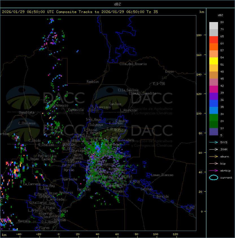Screen dimensions: 235x238
Task: Click the 'MENDOZA' city label
Action: coord(69,144)
